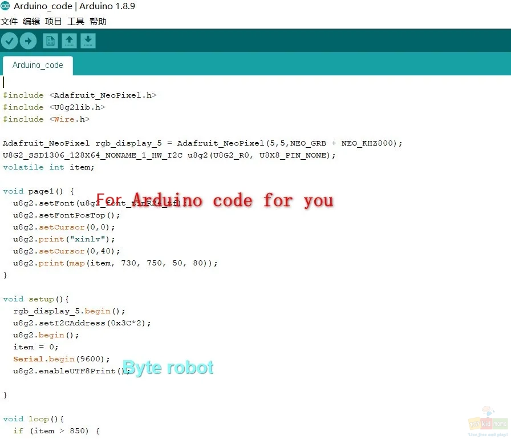Screen dimensions: 511x439
Task: Click the Verify checkmark button
Action: pyautogui.click(x=9, y=41)
